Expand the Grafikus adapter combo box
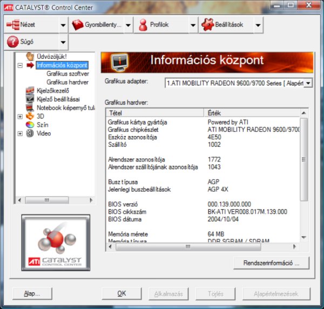The width and height of the screenshot is (324, 309). point(308,83)
